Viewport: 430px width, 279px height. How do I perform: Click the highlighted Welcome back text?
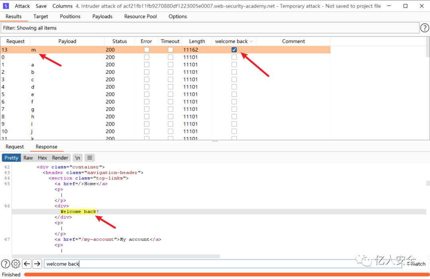click(78, 212)
